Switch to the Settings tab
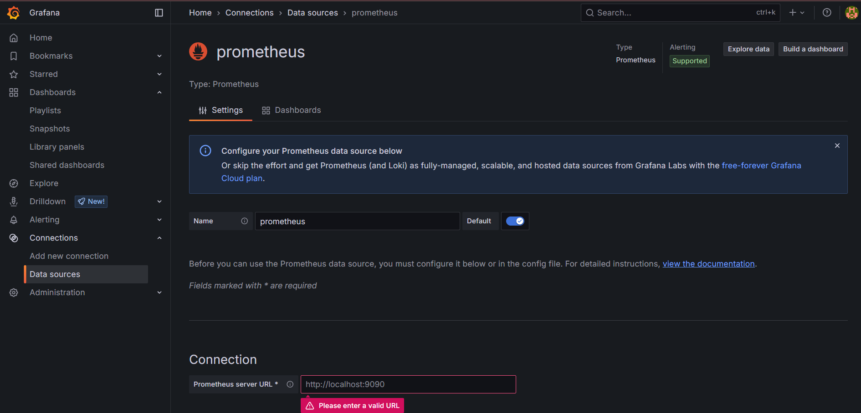Screen dimensions: 861x413 tap(220, 110)
